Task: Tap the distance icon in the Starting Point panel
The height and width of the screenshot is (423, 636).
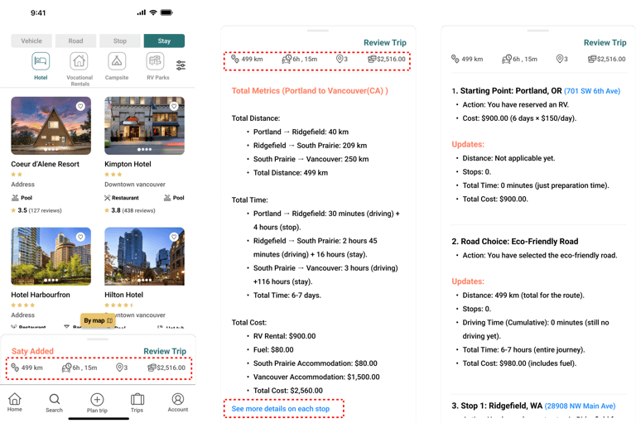Action: click(455, 59)
